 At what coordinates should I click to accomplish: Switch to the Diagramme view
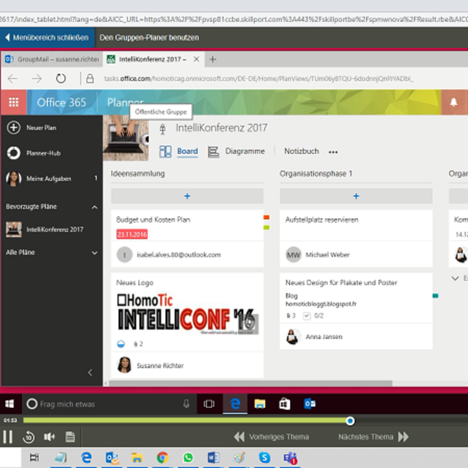tap(245, 151)
